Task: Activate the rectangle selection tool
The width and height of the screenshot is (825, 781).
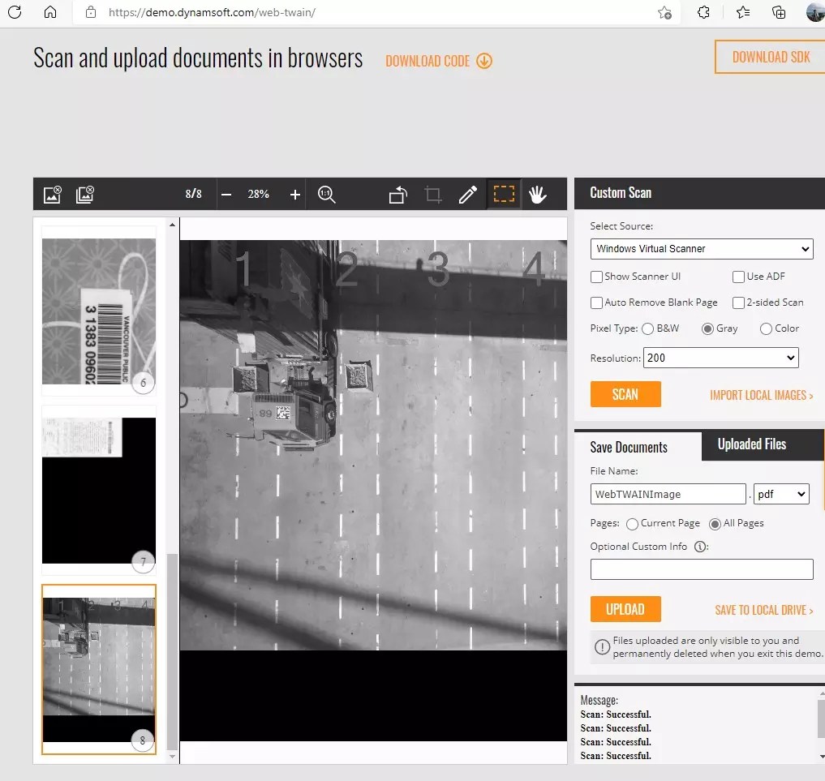Action: 504,194
